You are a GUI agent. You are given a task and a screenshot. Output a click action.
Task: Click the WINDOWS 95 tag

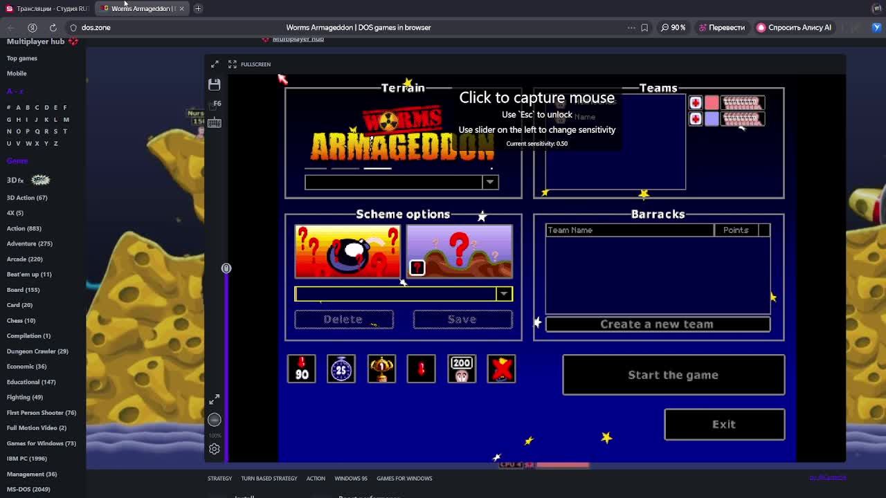(351, 479)
